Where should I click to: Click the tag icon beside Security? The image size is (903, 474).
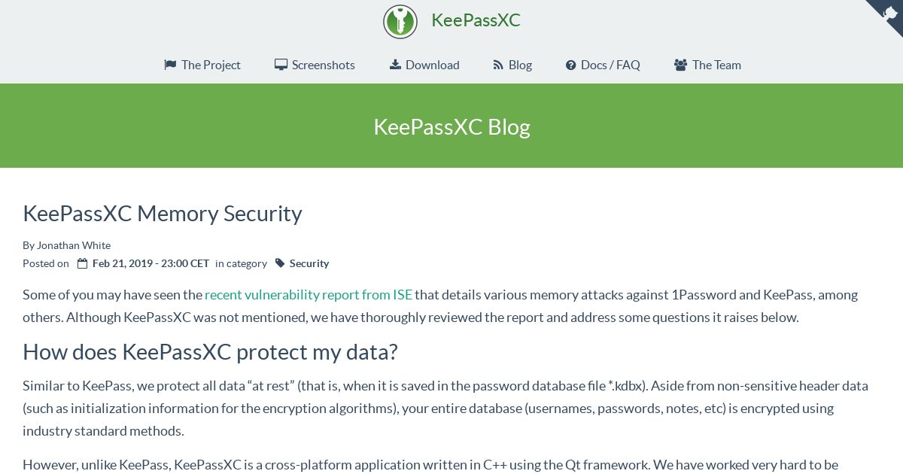[x=280, y=263]
